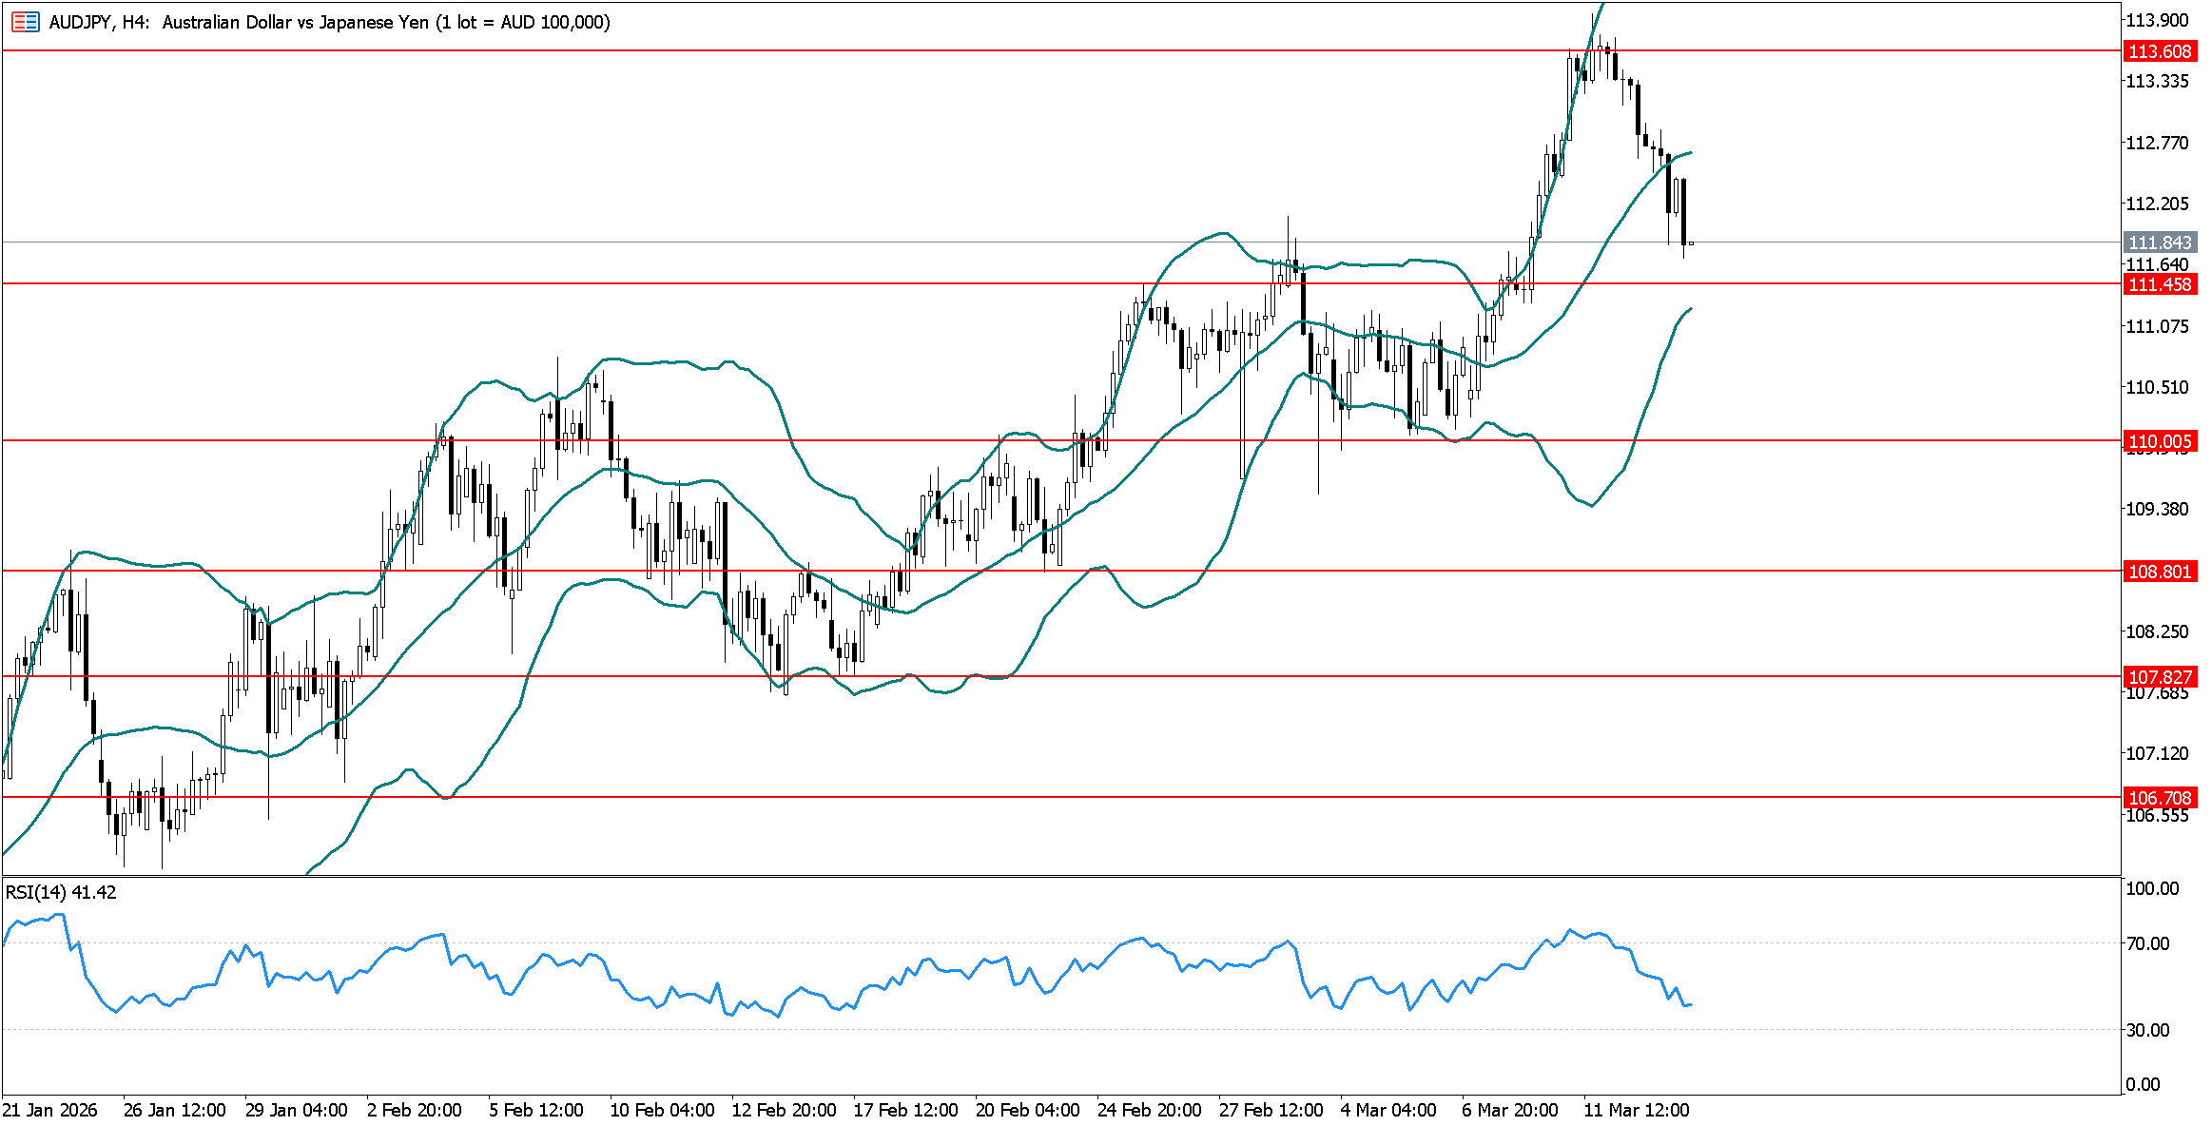Click the 6 Mar 20:00 time label
Image resolution: width=2212 pixels, height=1126 pixels.
click(x=1510, y=1110)
